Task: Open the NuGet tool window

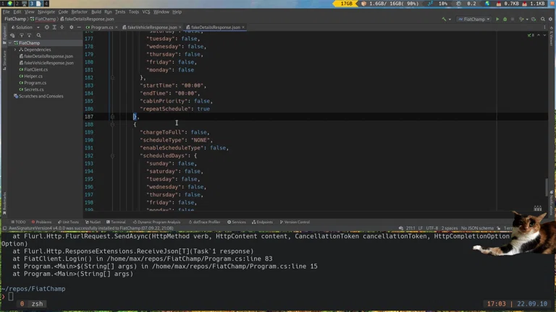Action: click(x=93, y=222)
